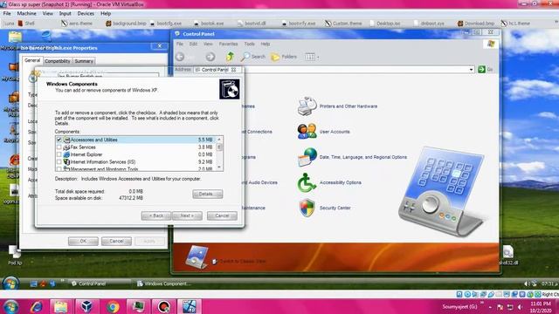Click the Search toolbar button
The image size is (559, 314).
[x=253, y=57]
